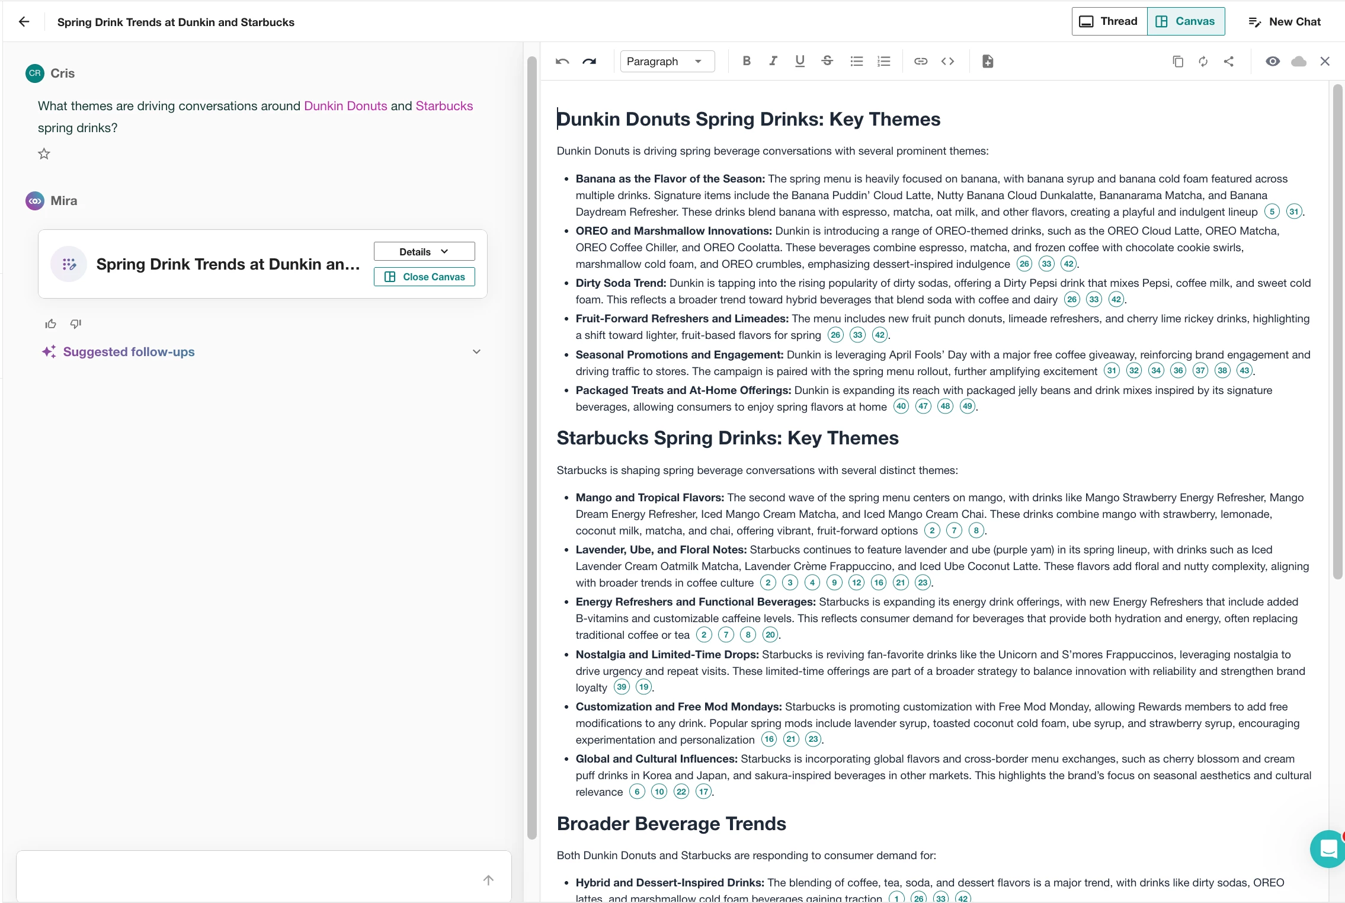Insert a hyperlink using the link icon
Screen dimensions: 1345x903
pyautogui.click(x=920, y=62)
